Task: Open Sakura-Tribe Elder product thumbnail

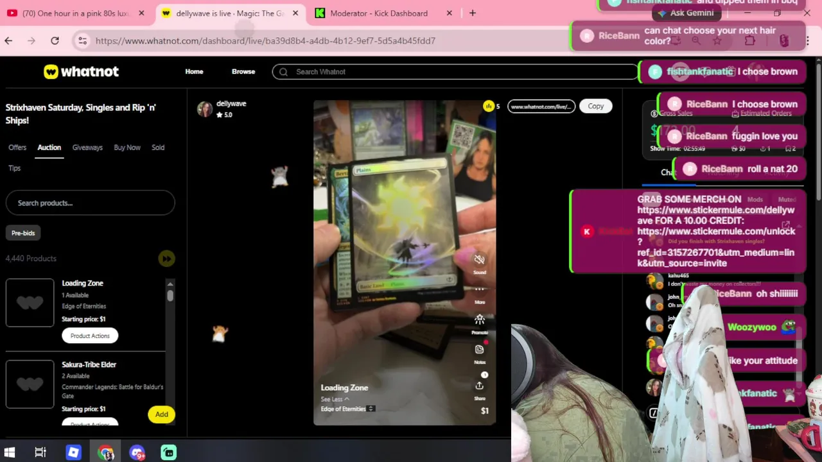Action: [30, 384]
